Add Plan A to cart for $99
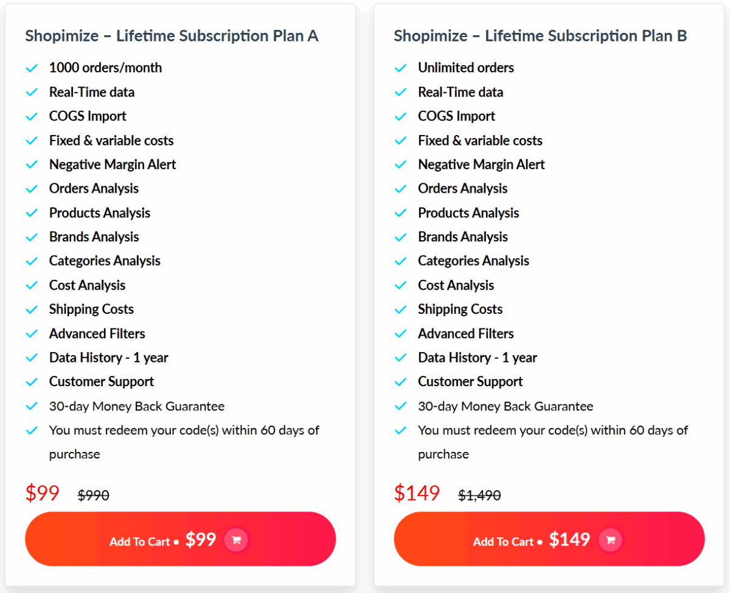This screenshot has width=730, height=593. [180, 539]
